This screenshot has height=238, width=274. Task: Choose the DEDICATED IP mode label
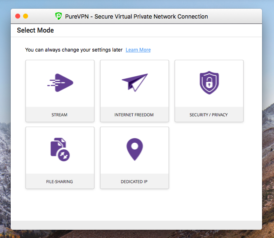coord(134,181)
